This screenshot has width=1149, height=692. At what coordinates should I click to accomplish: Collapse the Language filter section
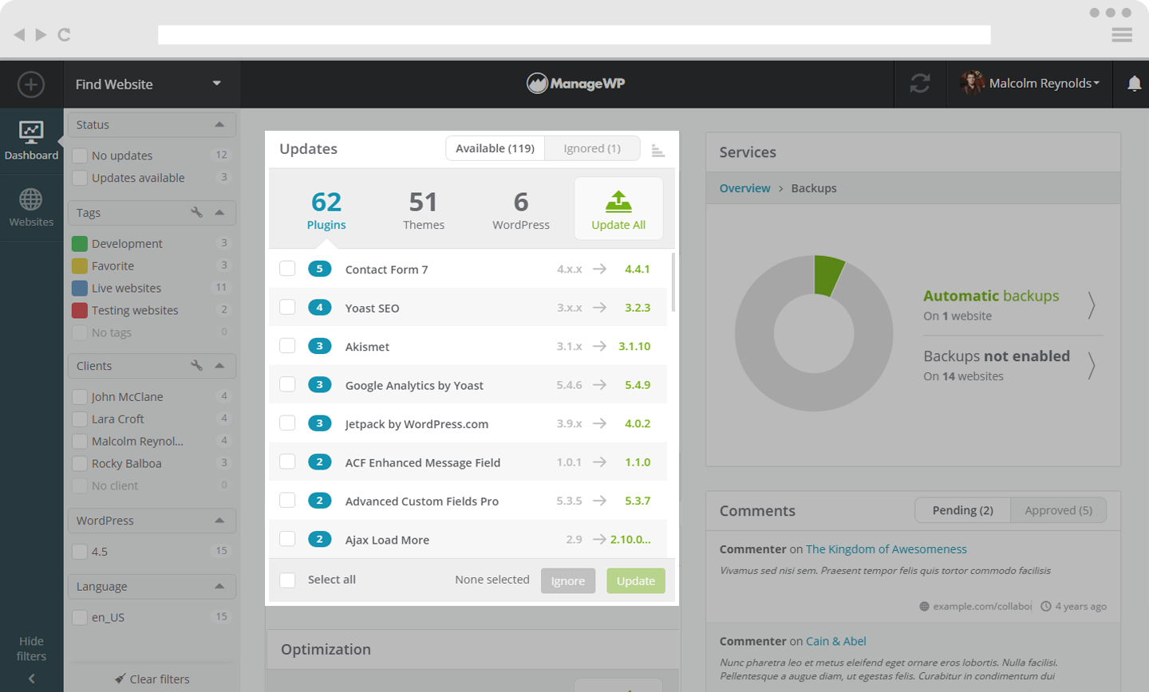tap(219, 586)
